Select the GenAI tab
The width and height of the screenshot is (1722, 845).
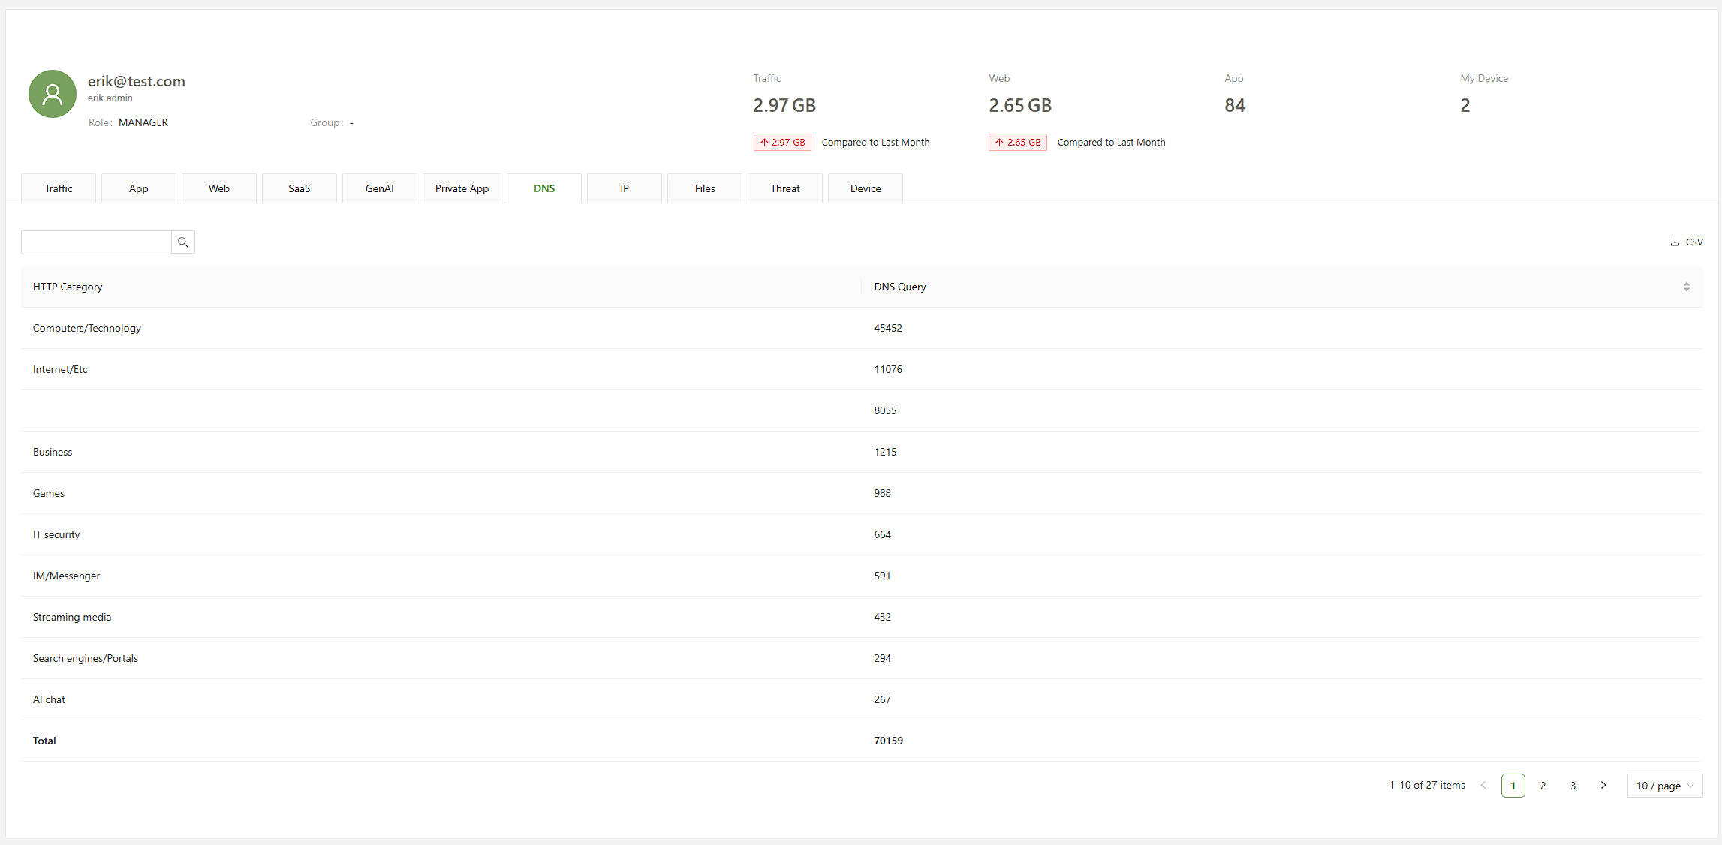point(379,188)
